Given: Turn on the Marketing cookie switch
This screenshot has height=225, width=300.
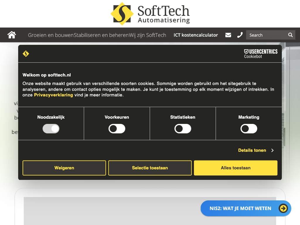Looking at the screenshot, I should point(249,129).
